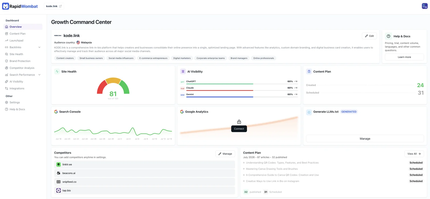This screenshot has width=430, height=199.
Task: Click the Created count 24
Action: tap(420, 85)
